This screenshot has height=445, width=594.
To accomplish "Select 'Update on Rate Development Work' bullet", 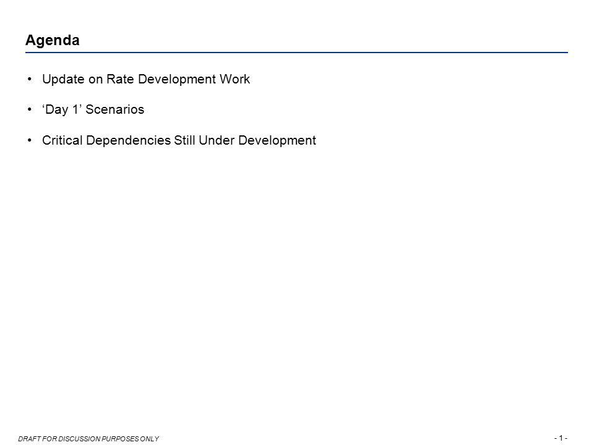I will click(146, 79).
